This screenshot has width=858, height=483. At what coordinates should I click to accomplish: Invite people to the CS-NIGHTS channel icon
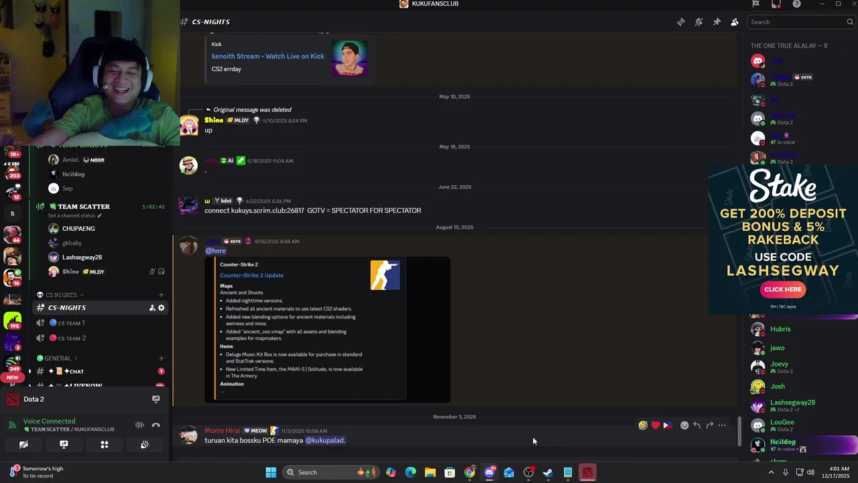152,308
